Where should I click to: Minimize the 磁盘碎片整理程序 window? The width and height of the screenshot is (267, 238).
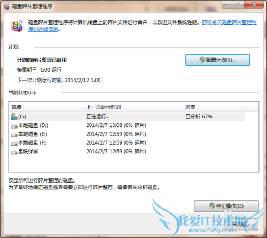227,5
